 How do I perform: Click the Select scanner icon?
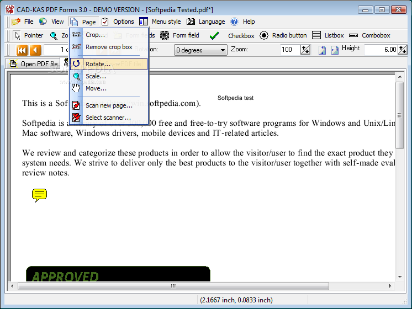76,118
